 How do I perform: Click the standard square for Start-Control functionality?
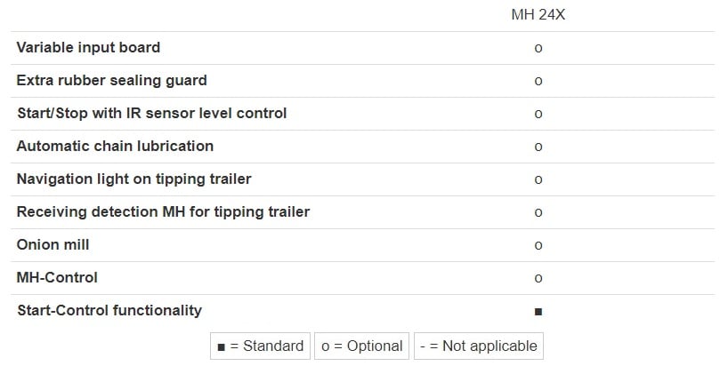point(538,312)
